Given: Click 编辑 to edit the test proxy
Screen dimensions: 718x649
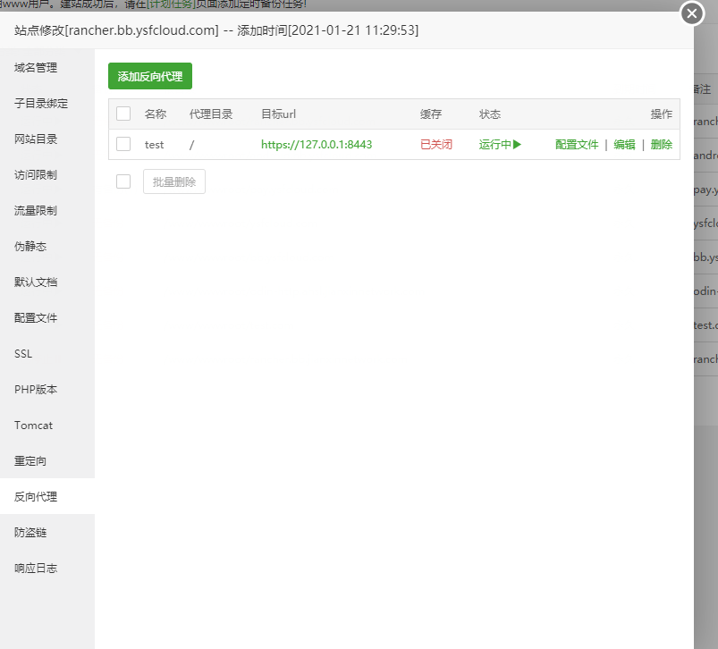Looking at the screenshot, I should (624, 144).
